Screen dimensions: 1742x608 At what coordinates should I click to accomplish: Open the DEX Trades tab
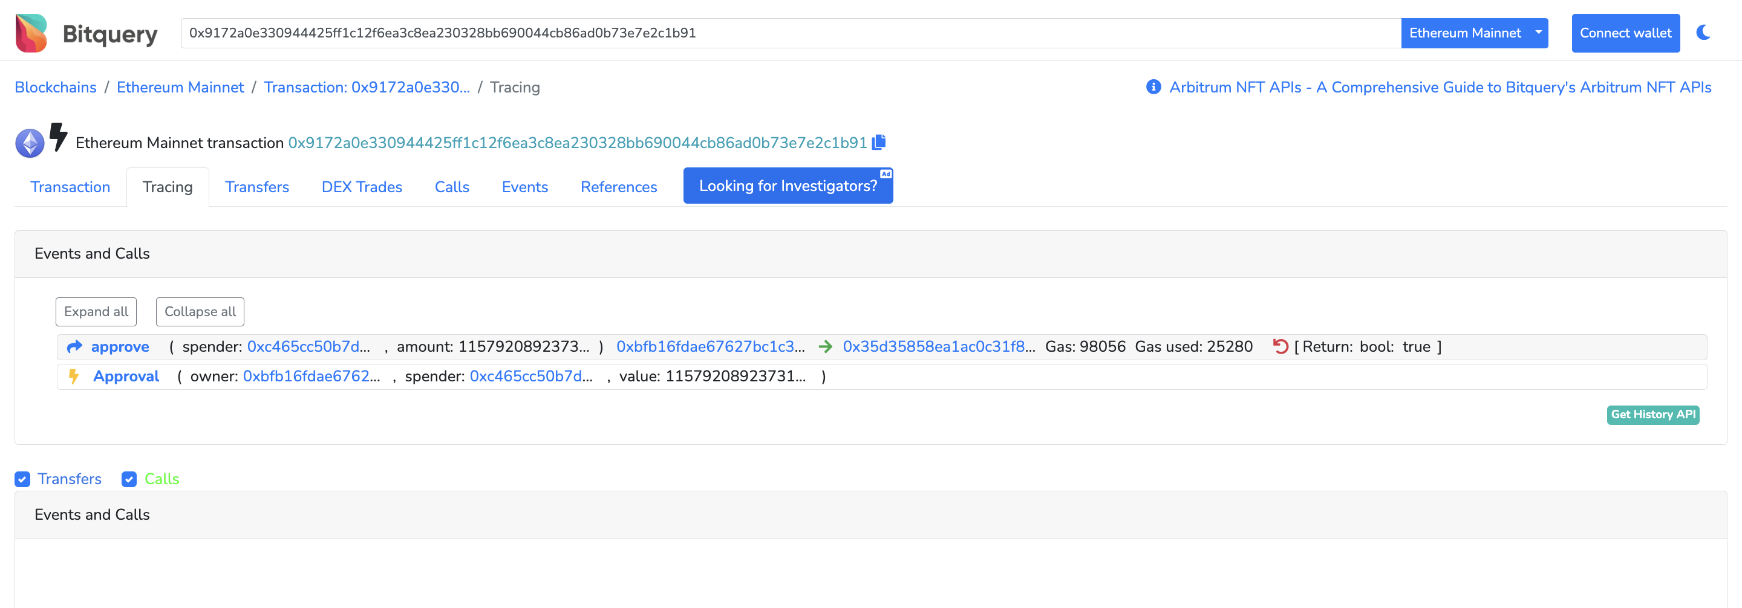pos(362,187)
